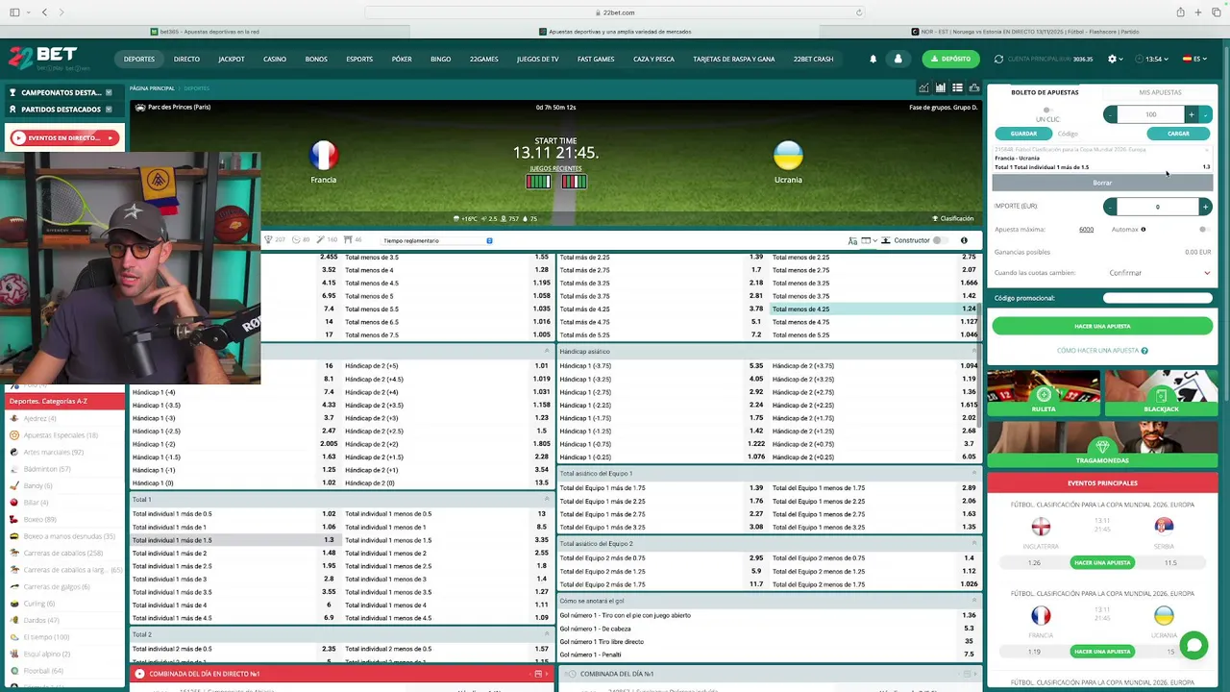Open the Tiempo reglamentario dropdown
The width and height of the screenshot is (1230, 692).
(437, 240)
